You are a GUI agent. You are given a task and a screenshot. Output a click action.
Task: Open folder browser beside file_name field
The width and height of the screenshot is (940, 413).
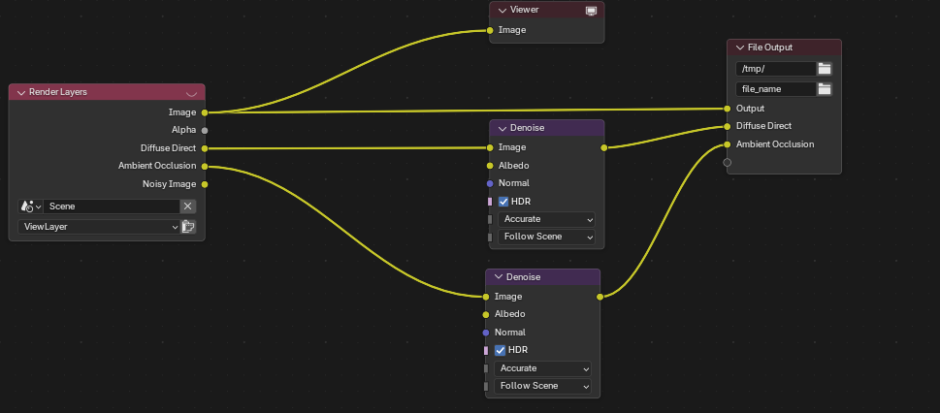click(825, 89)
